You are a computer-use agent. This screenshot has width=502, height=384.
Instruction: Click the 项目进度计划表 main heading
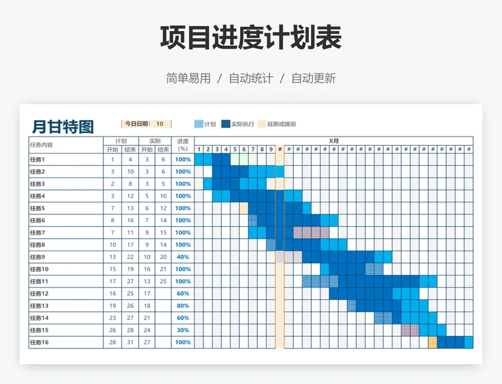pos(251,38)
